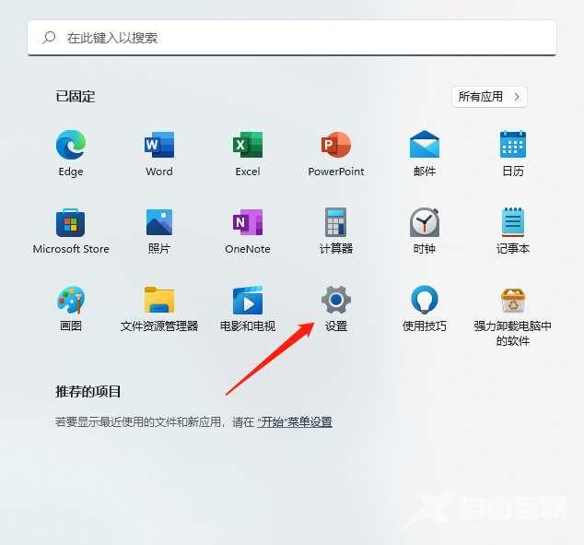Open the 设置 settings gear
This screenshot has width=584, height=545.
pyautogui.click(x=336, y=300)
